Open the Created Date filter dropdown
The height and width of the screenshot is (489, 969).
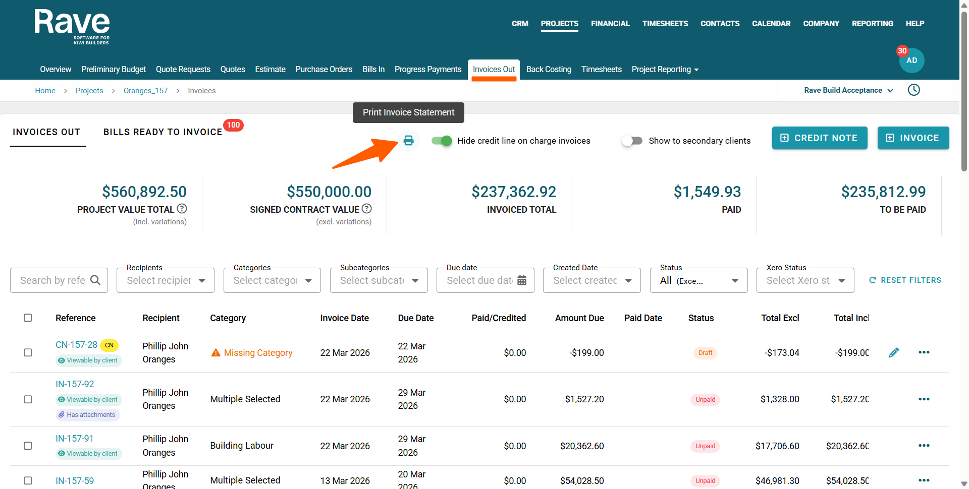[x=592, y=280]
